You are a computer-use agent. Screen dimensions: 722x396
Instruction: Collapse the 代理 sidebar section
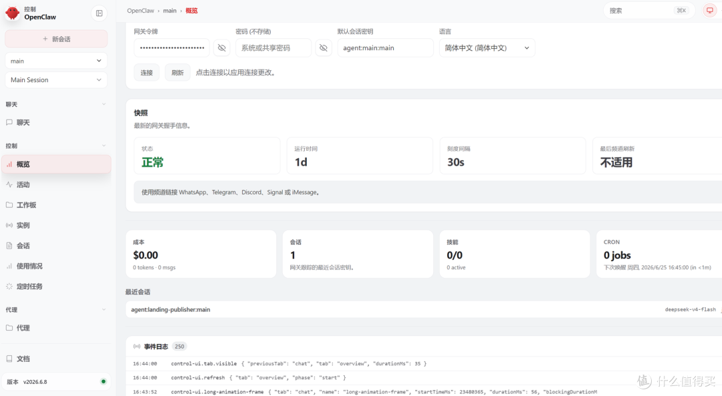(104, 310)
